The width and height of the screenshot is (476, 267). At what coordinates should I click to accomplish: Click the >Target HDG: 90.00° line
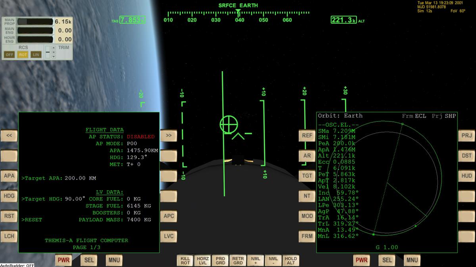coord(53,199)
